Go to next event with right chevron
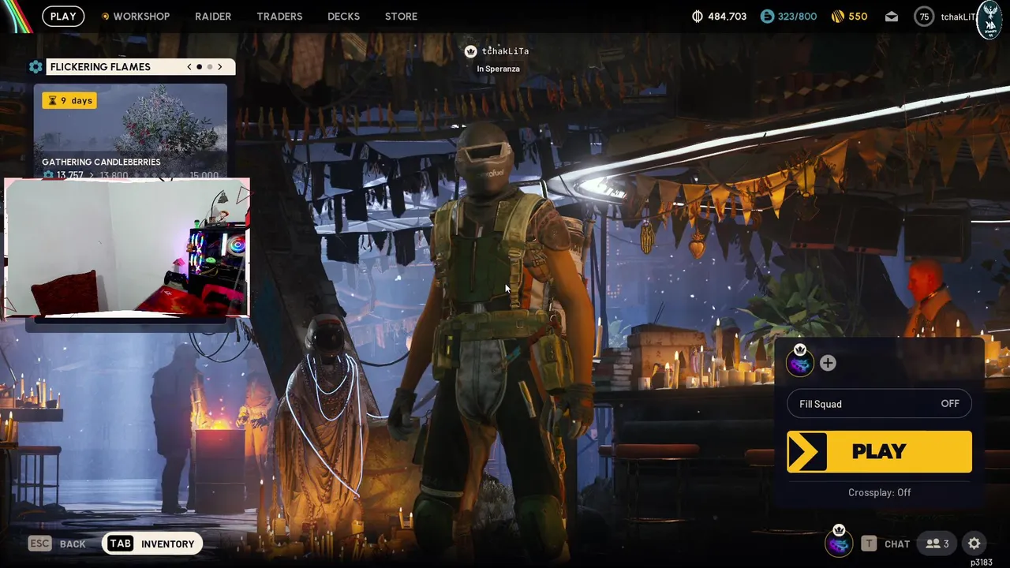1010x568 pixels. tap(219, 67)
